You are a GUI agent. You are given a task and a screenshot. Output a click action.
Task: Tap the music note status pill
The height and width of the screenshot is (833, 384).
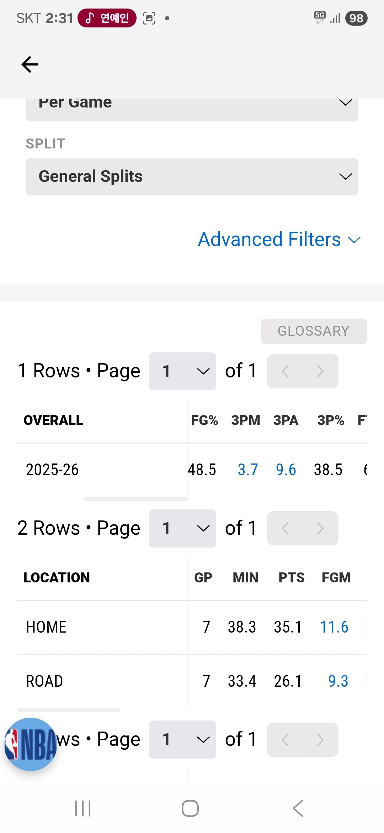pyautogui.click(x=107, y=18)
